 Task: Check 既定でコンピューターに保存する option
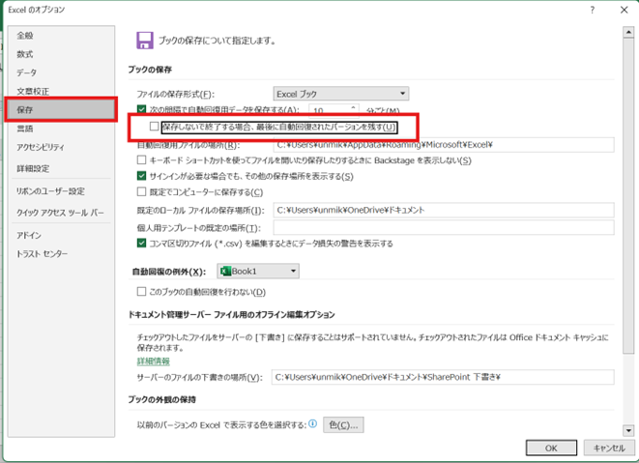(142, 192)
